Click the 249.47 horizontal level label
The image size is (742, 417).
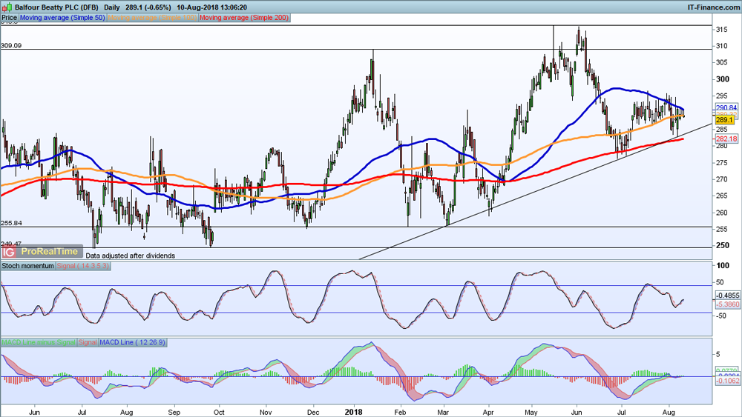click(11, 244)
